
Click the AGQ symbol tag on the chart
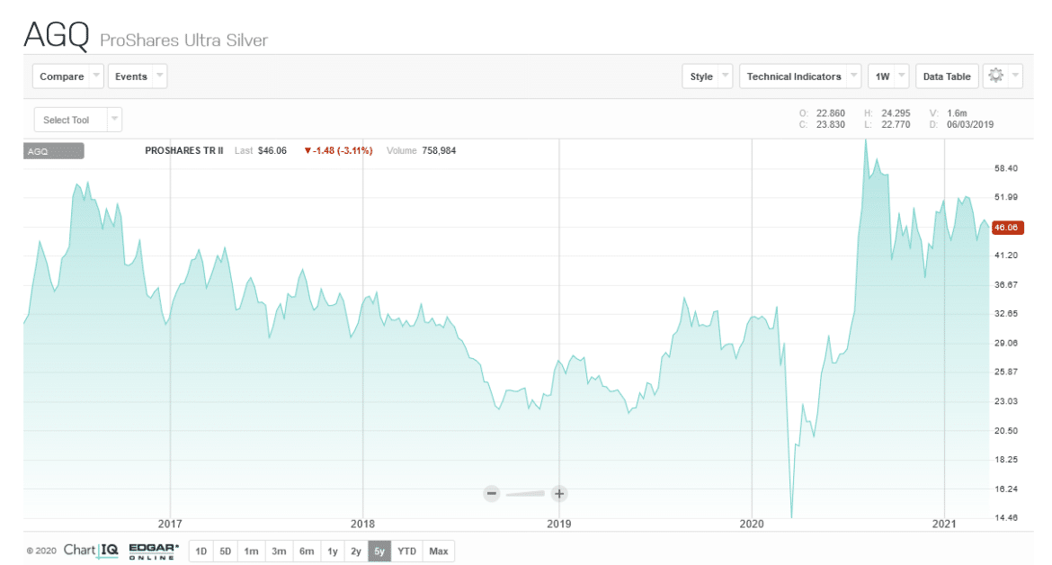52,150
